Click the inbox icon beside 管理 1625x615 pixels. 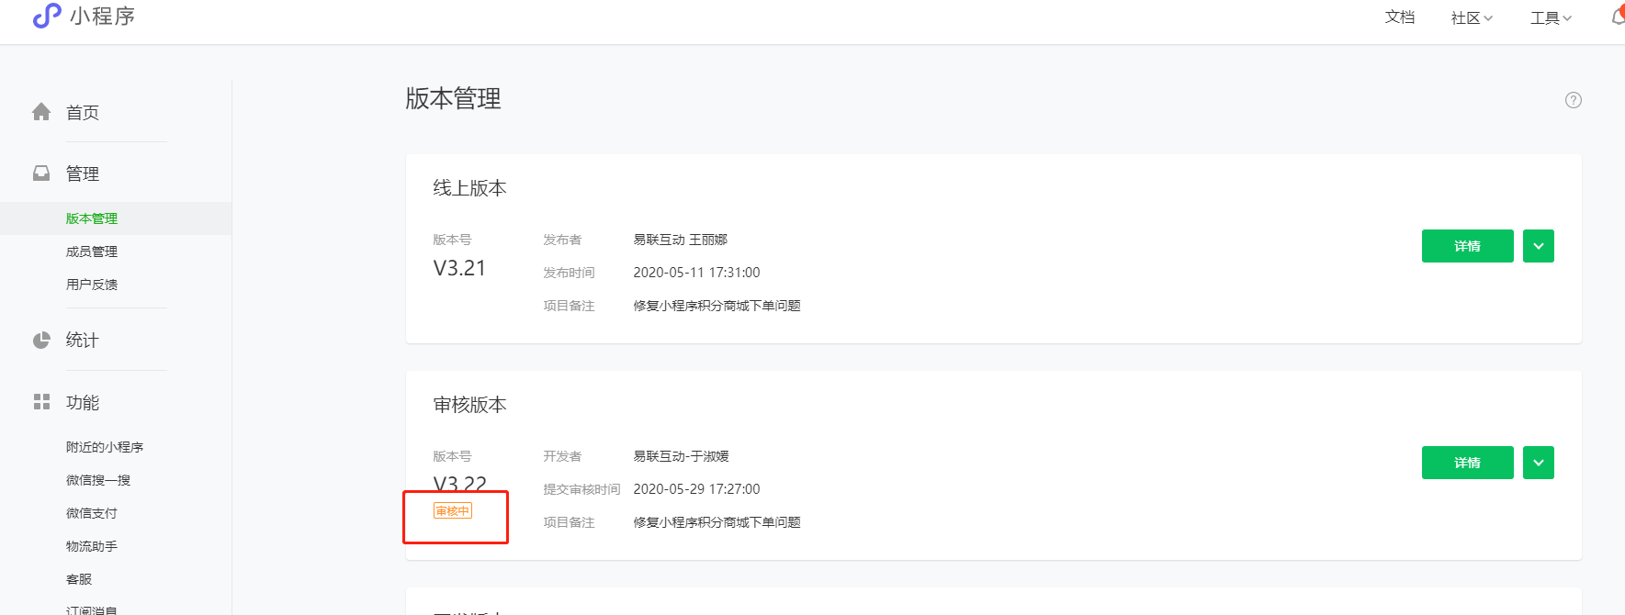41,173
